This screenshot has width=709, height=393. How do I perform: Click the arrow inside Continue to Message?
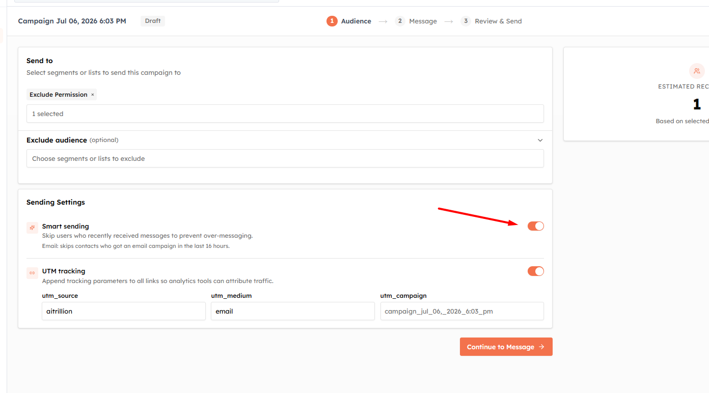[x=541, y=347]
